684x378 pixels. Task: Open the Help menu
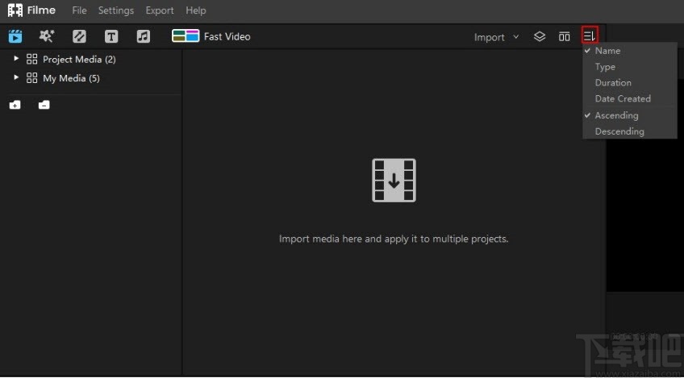point(196,10)
